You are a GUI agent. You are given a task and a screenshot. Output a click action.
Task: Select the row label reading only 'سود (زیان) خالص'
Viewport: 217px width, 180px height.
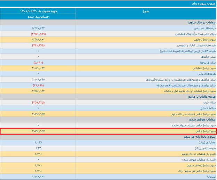coord(206,131)
